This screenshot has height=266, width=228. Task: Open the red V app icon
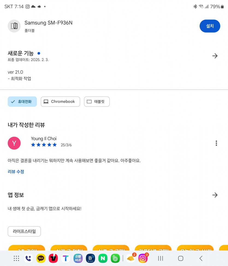[53, 258]
